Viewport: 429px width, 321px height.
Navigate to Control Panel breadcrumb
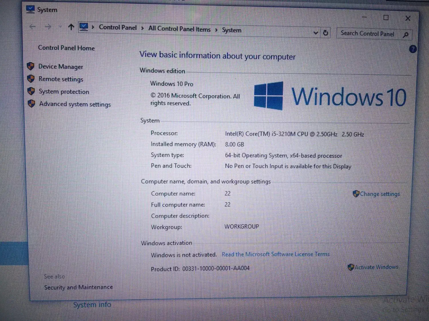[118, 27]
